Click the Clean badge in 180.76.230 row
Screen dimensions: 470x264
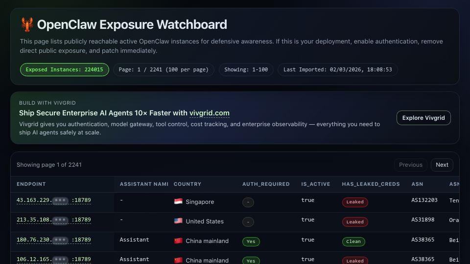(x=353, y=242)
